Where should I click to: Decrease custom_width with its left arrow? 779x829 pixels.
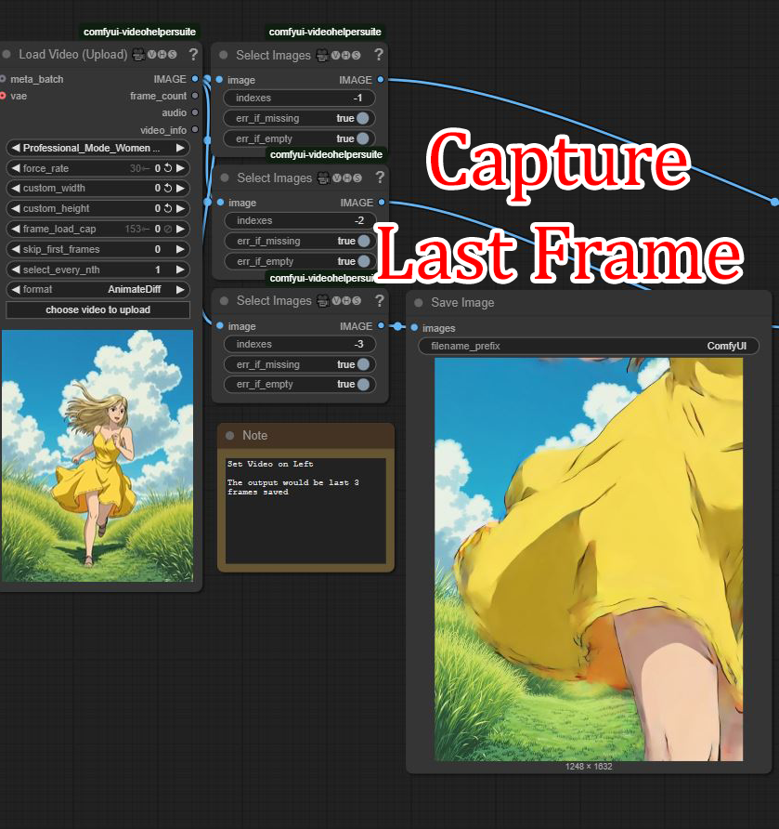click(16, 188)
